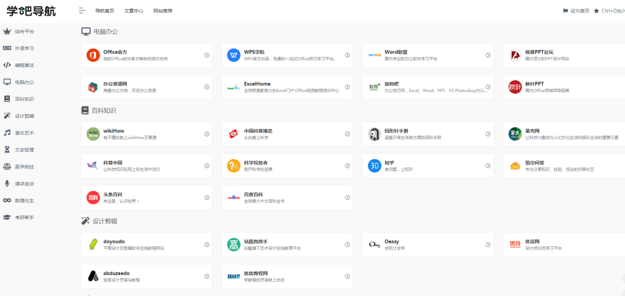Open arrow on the 站酷高高手 card
This screenshot has width=625, height=296.
pos(348,244)
